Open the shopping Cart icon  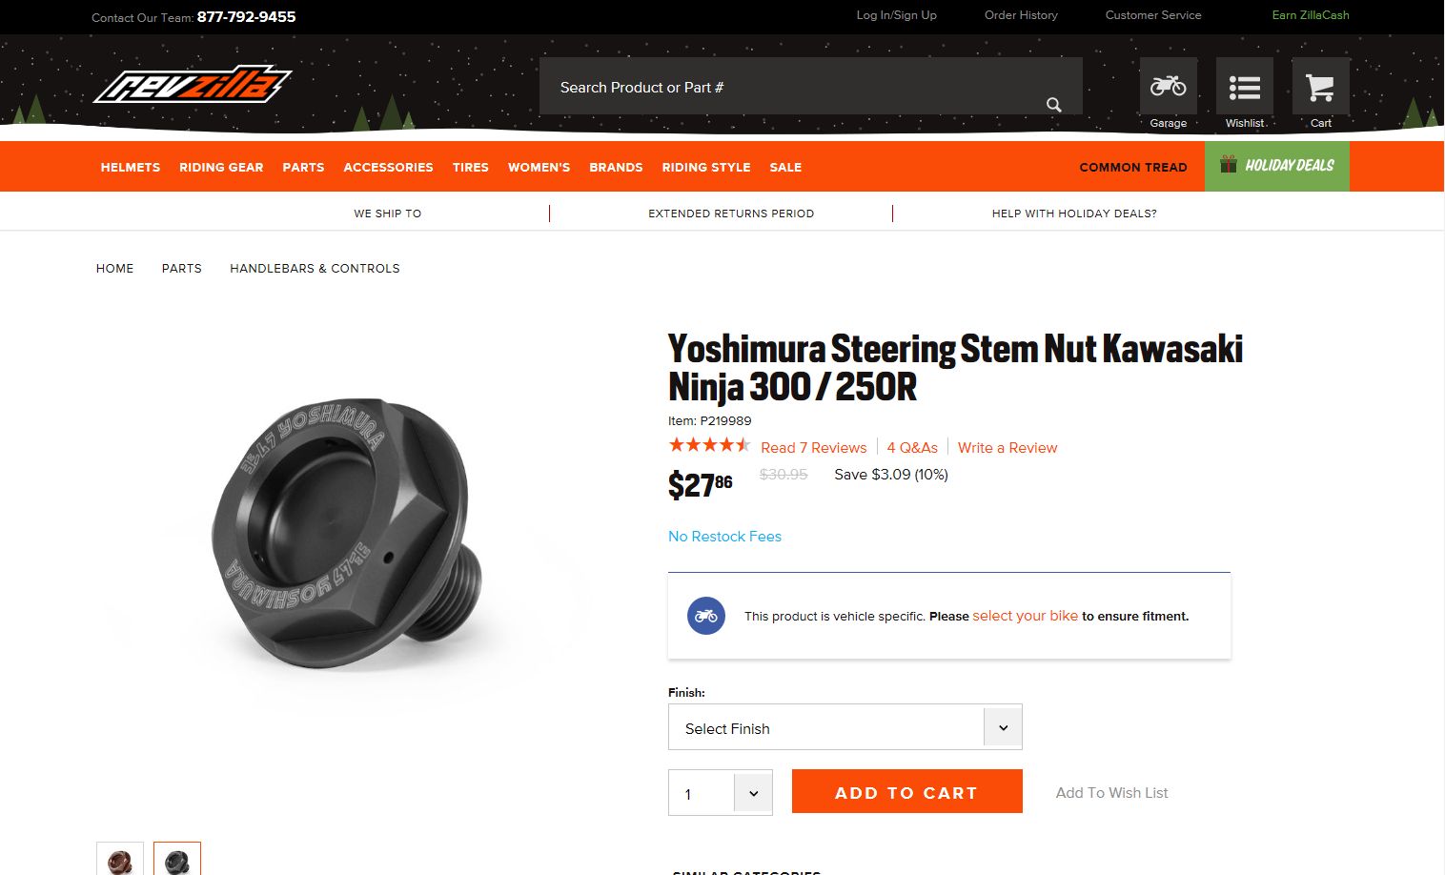(x=1320, y=87)
